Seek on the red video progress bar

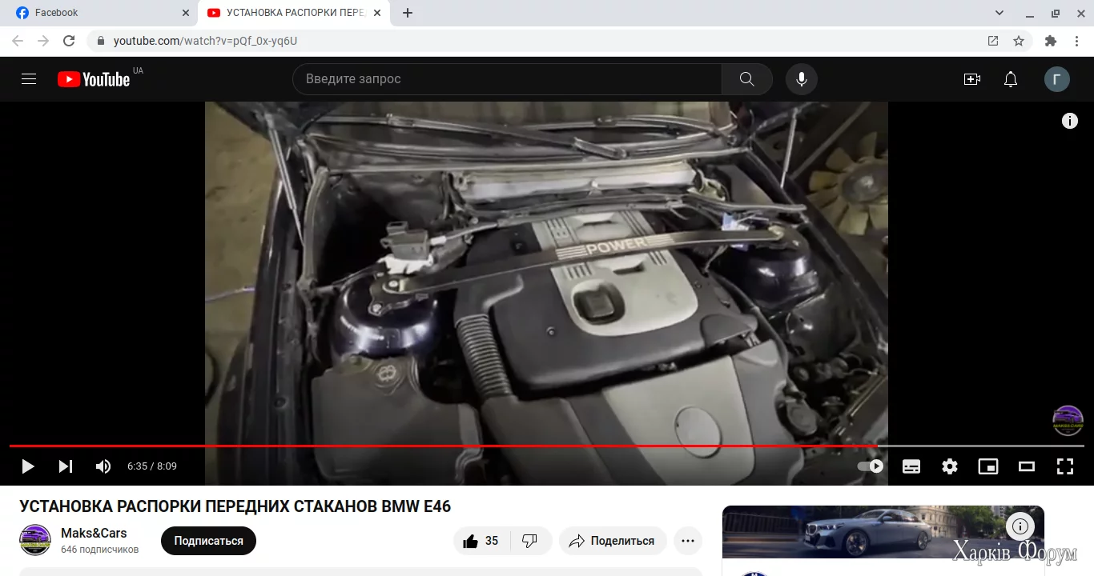coord(547,446)
